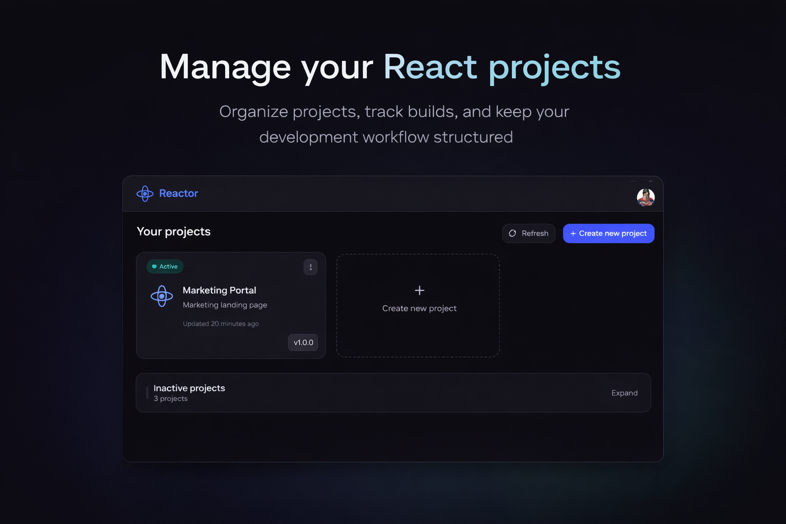The image size is (786, 524).
Task: Toggle visibility of Inactive projects section
Action: coord(624,393)
